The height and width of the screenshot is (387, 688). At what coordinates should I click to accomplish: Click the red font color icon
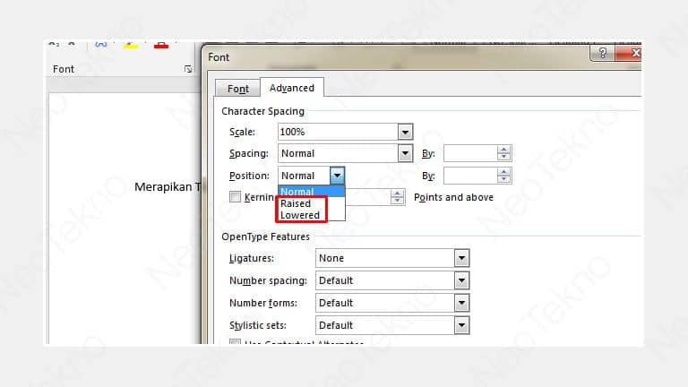coord(161,45)
